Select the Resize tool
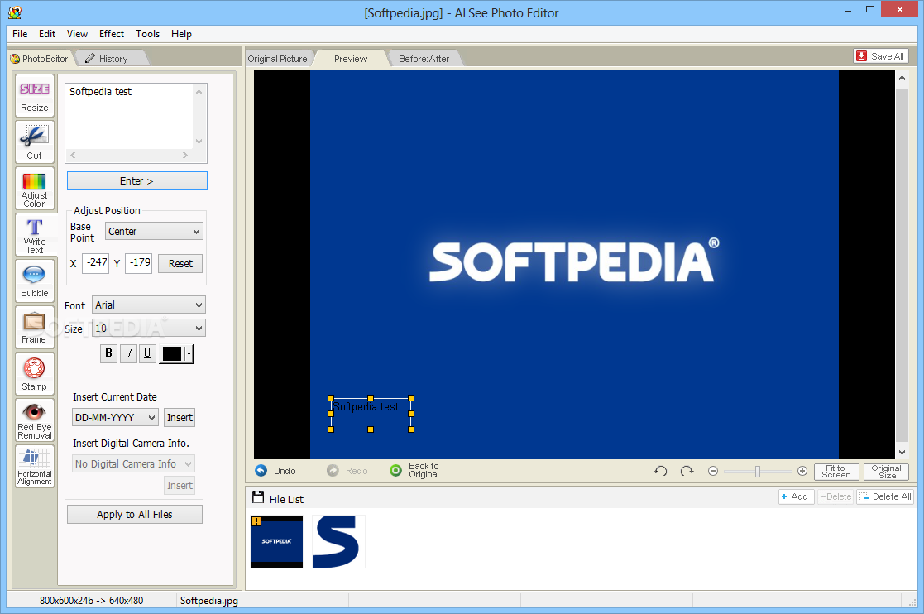The height and width of the screenshot is (614, 924). click(35, 95)
